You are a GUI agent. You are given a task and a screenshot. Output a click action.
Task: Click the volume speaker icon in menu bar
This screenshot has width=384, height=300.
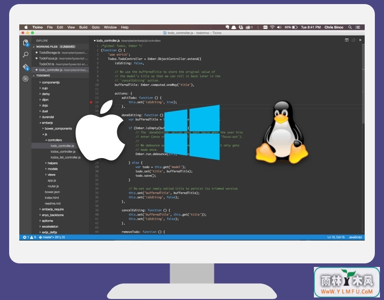tap(279, 27)
